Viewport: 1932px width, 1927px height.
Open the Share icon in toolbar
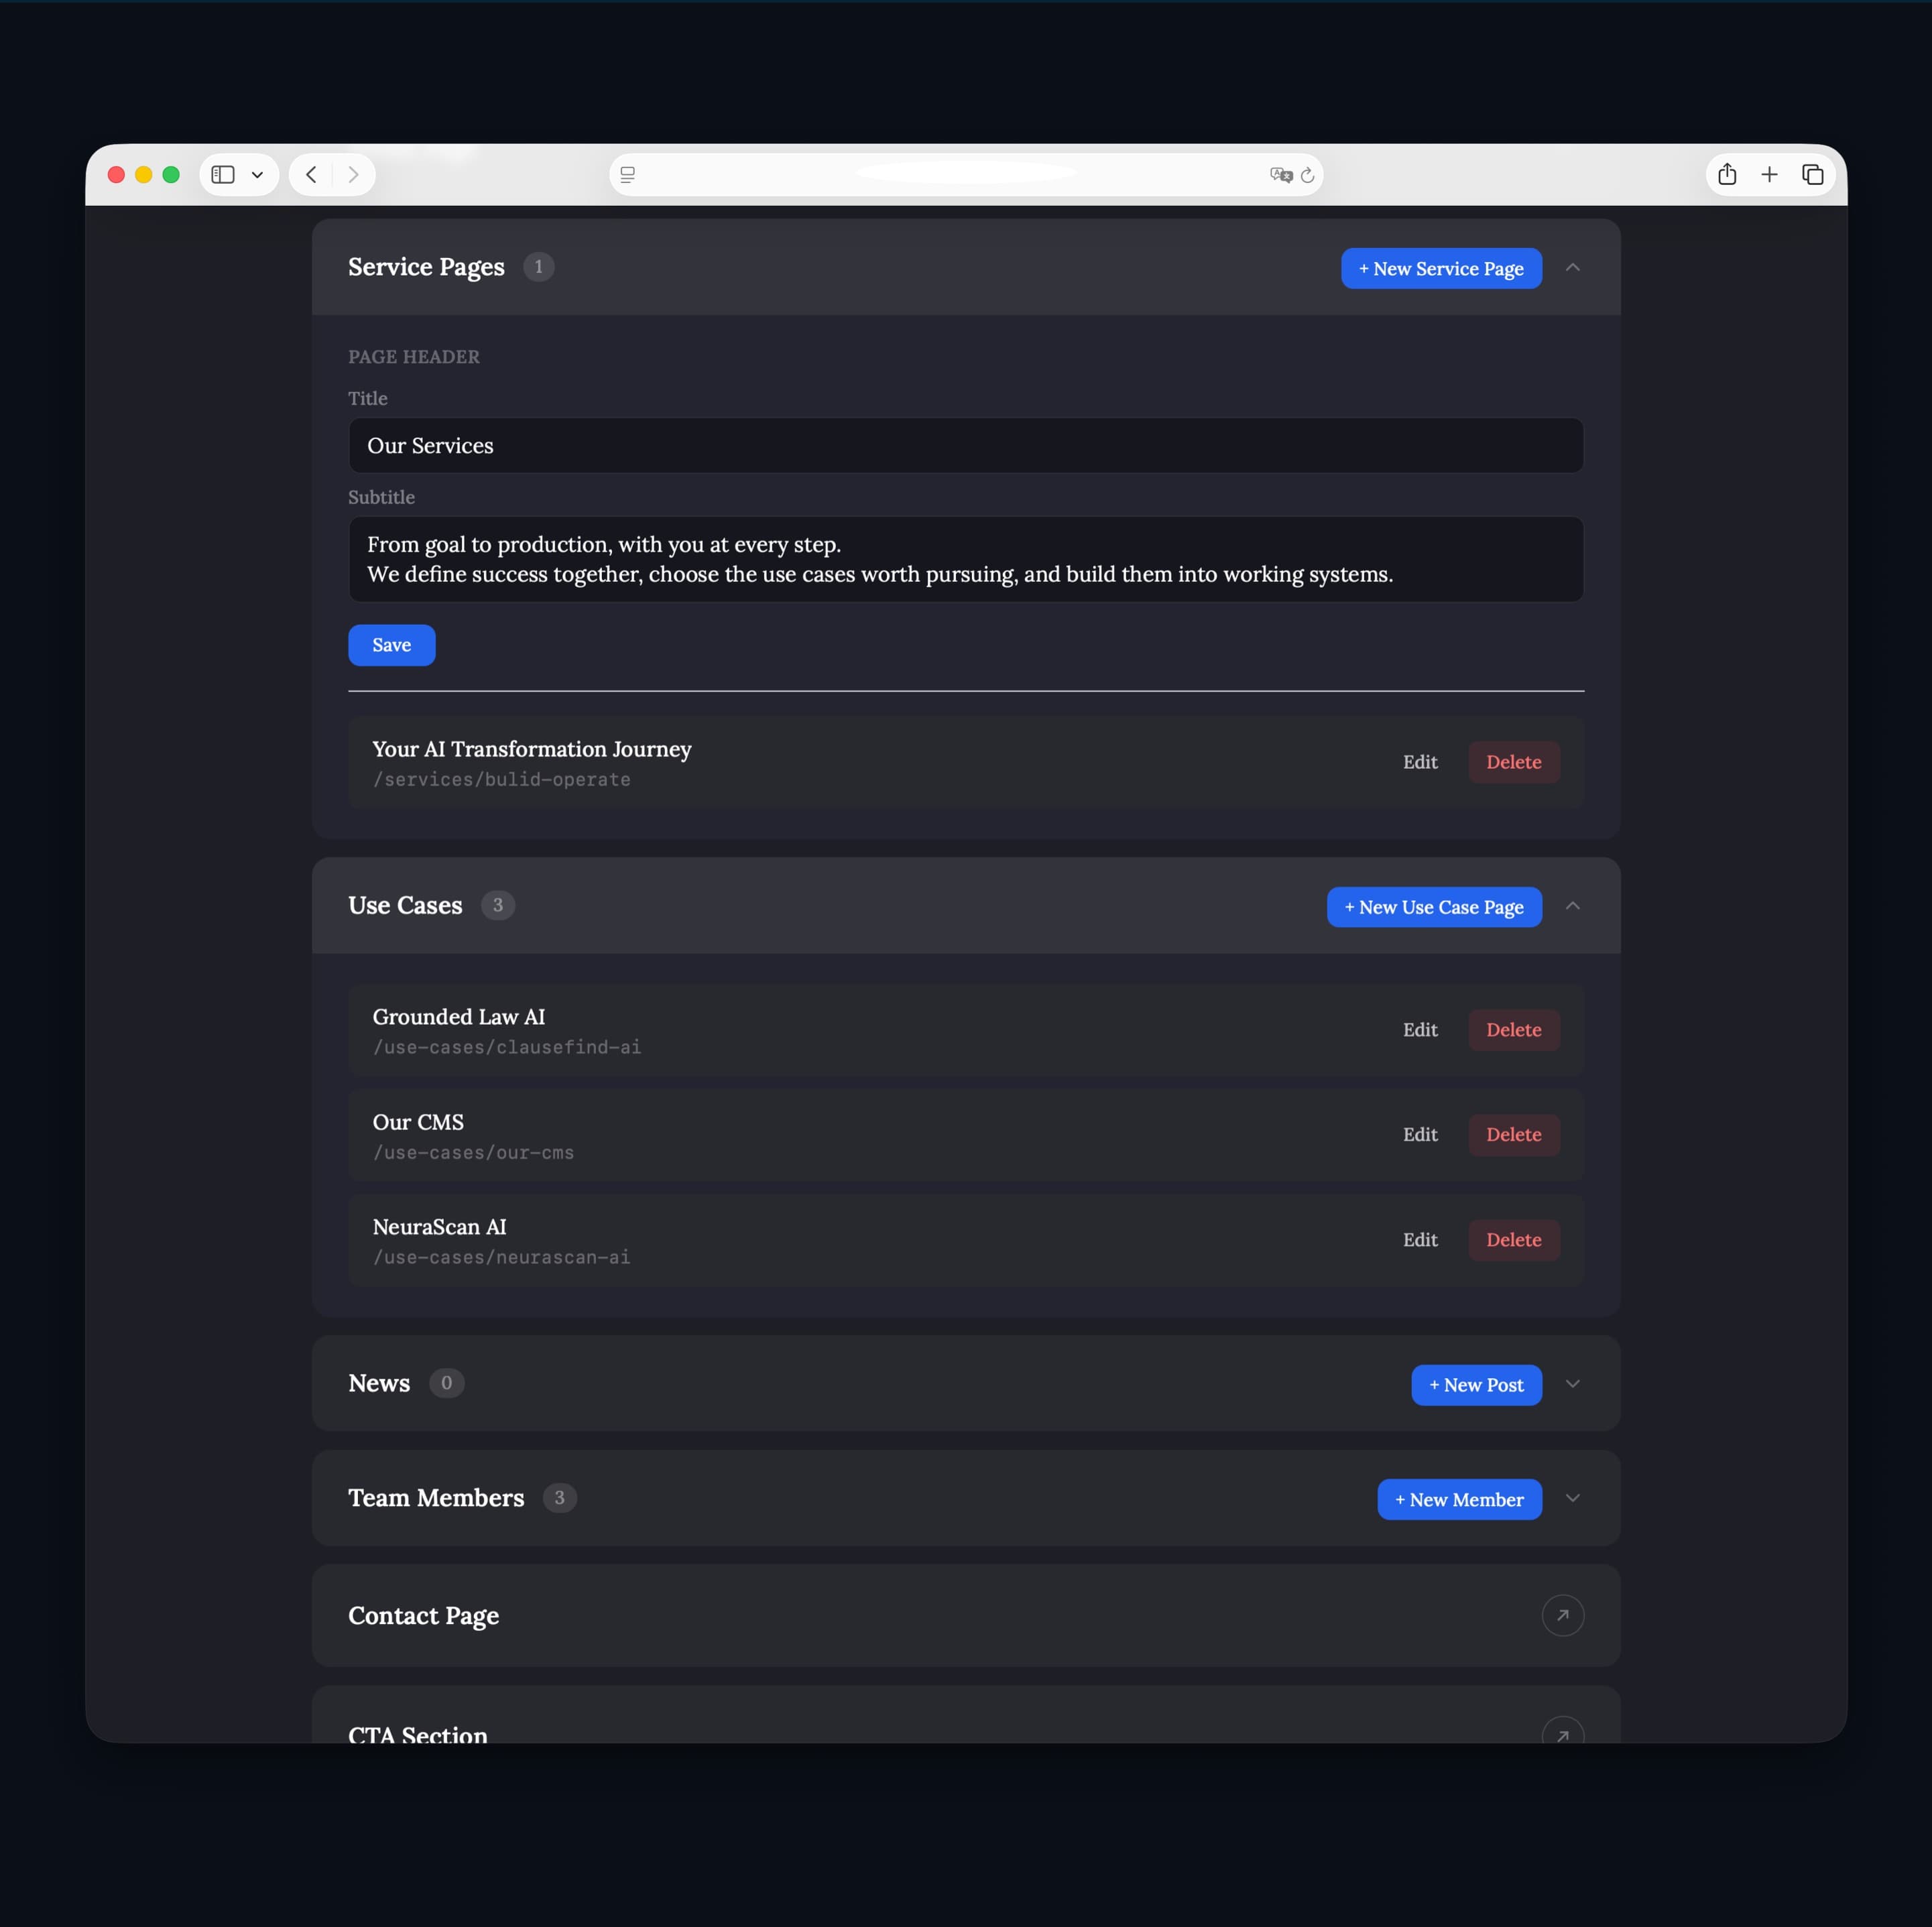tap(1727, 174)
